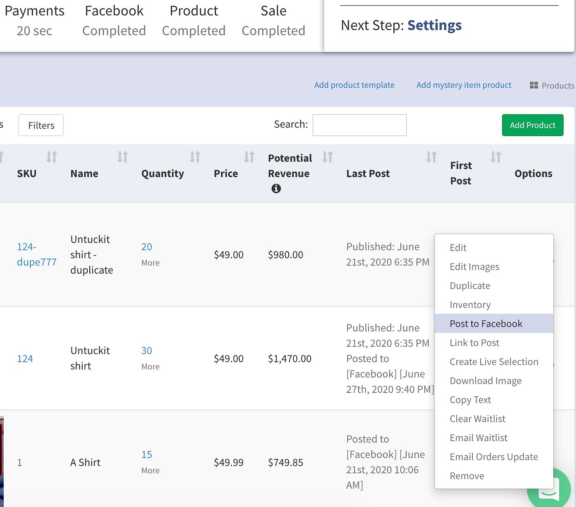Open the Settings next step link
The image size is (576, 507).
coord(434,25)
